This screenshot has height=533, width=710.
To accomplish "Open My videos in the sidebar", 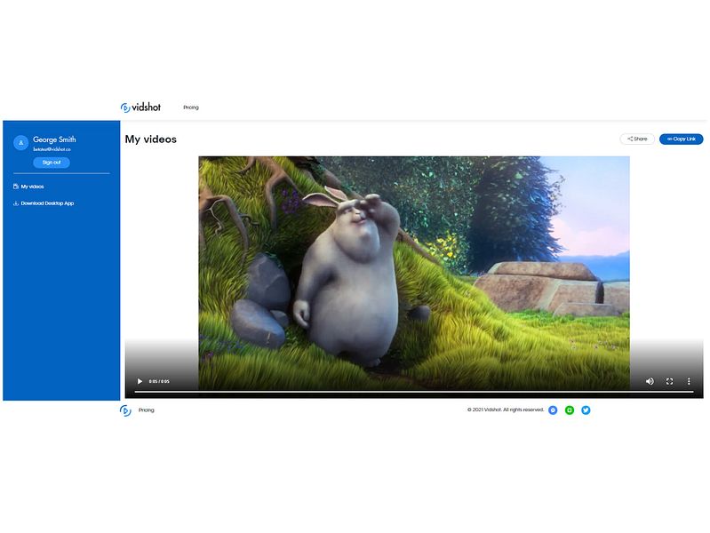I will [28, 187].
